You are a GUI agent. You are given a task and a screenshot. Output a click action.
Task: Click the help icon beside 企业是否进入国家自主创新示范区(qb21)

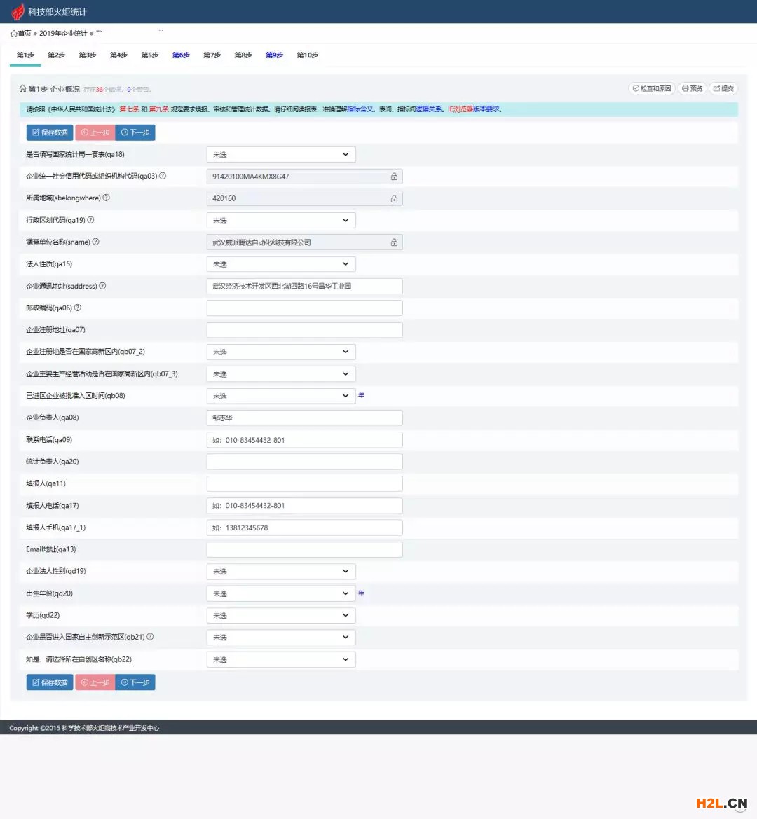pyautogui.click(x=150, y=637)
